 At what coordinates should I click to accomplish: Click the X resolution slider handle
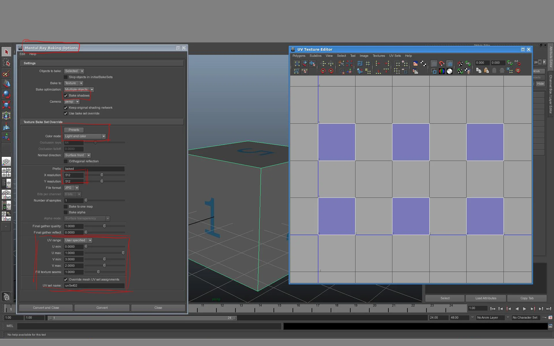pos(102,175)
